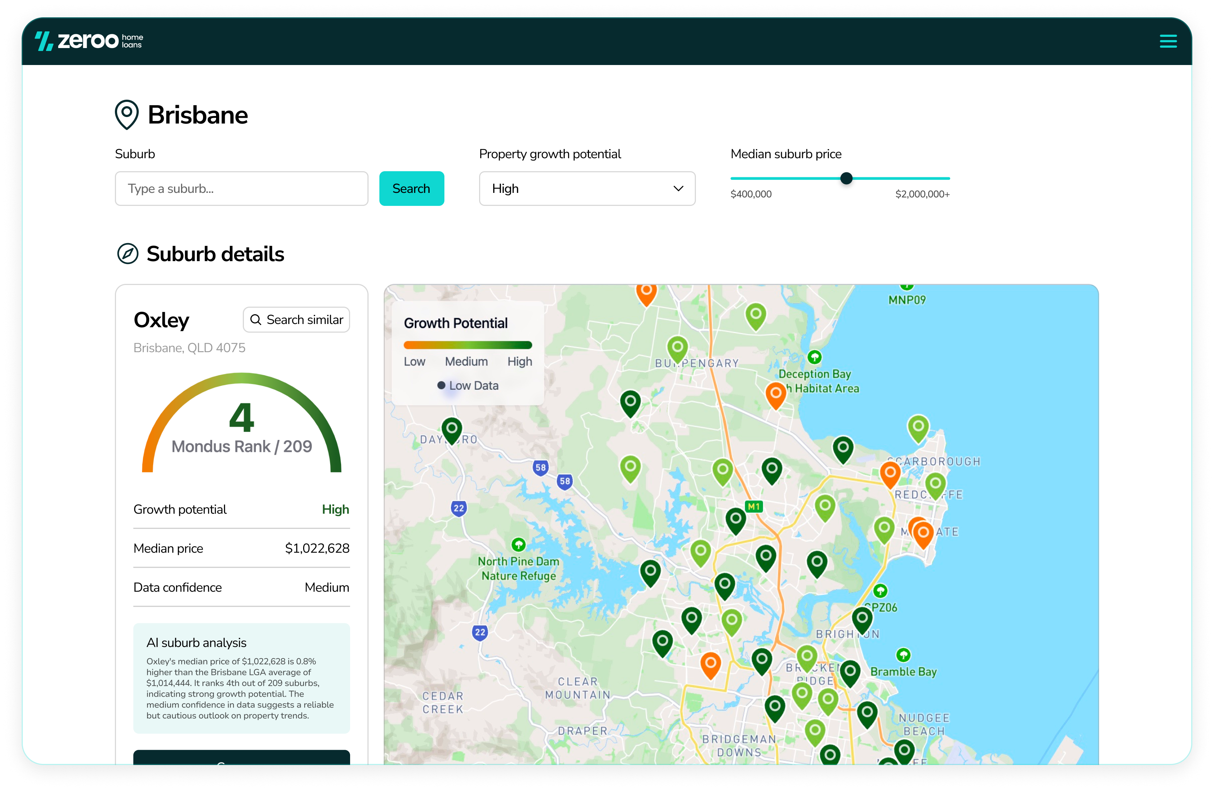Click the Search similar button

(x=296, y=320)
